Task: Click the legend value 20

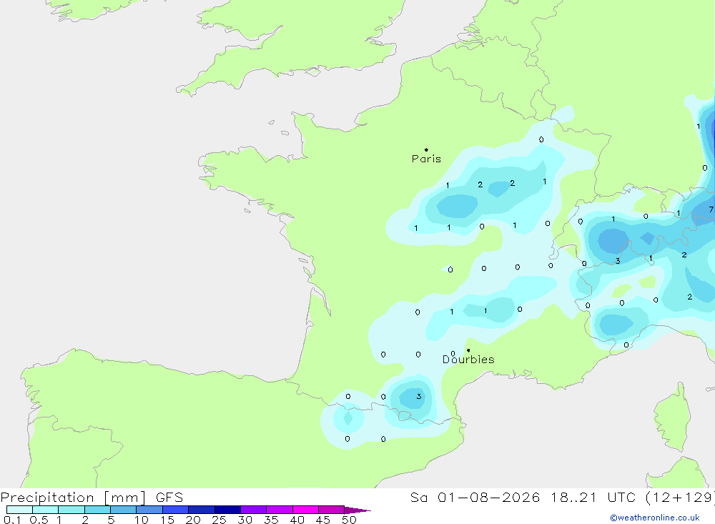Action: (193, 520)
